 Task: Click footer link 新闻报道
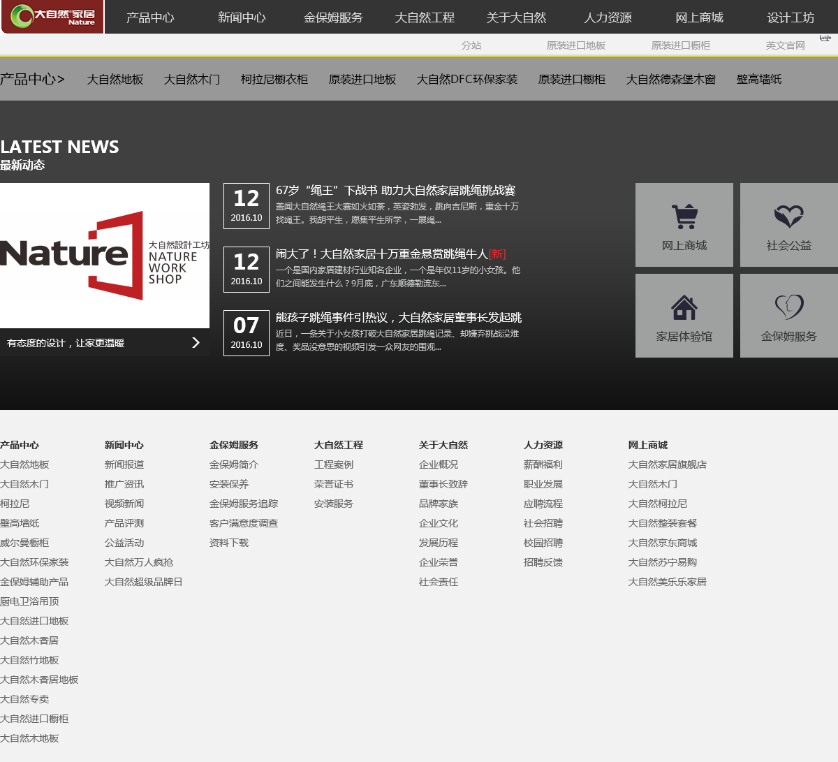124,464
